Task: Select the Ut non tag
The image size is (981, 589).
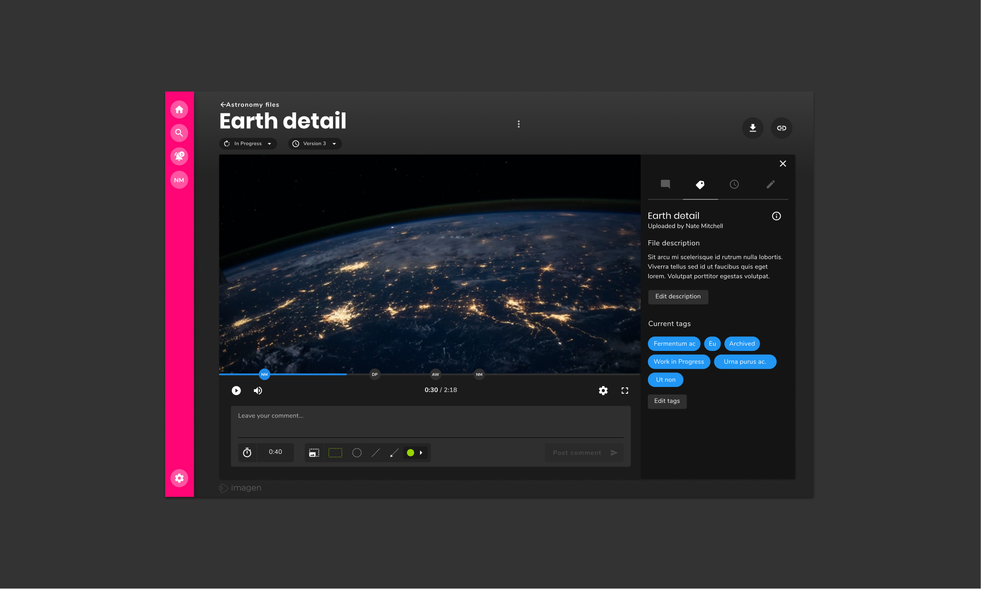Action: (666, 380)
